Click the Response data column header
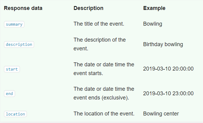 click(x=23, y=8)
